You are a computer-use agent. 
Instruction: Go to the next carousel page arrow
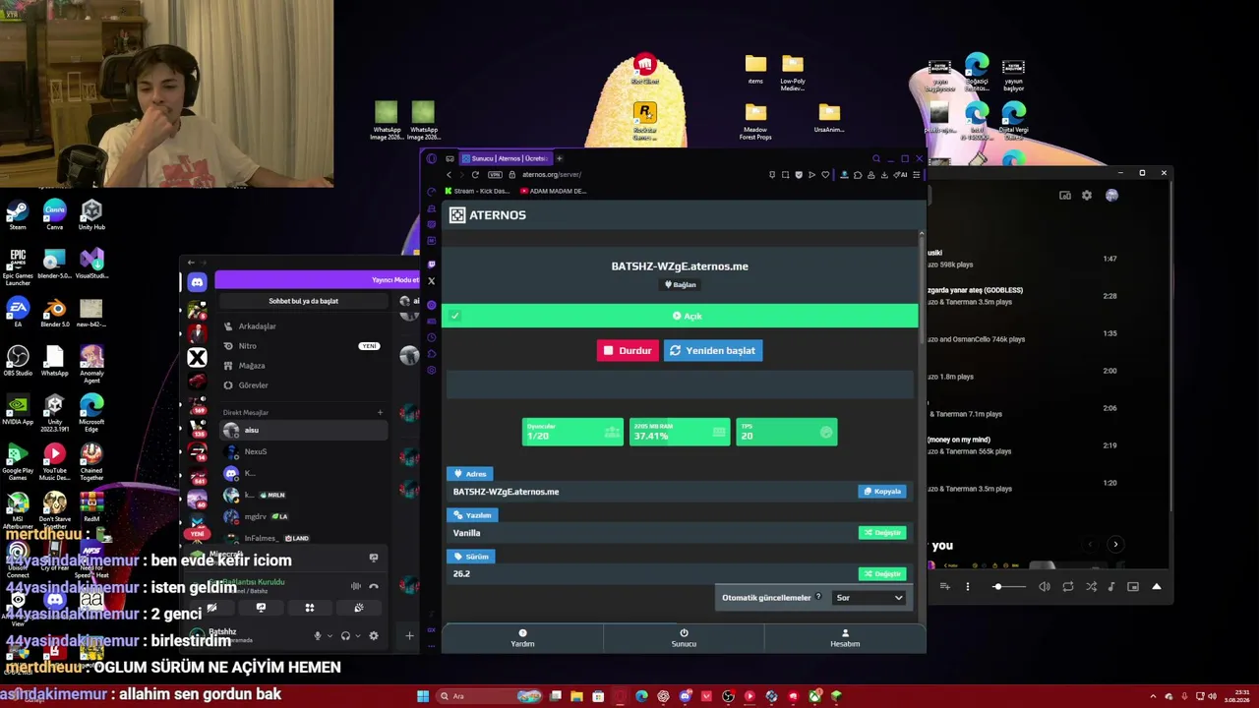pos(1115,545)
